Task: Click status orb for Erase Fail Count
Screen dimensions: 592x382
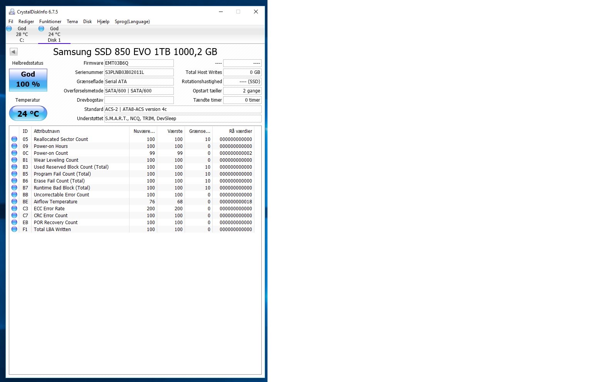Action: tap(14, 181)
